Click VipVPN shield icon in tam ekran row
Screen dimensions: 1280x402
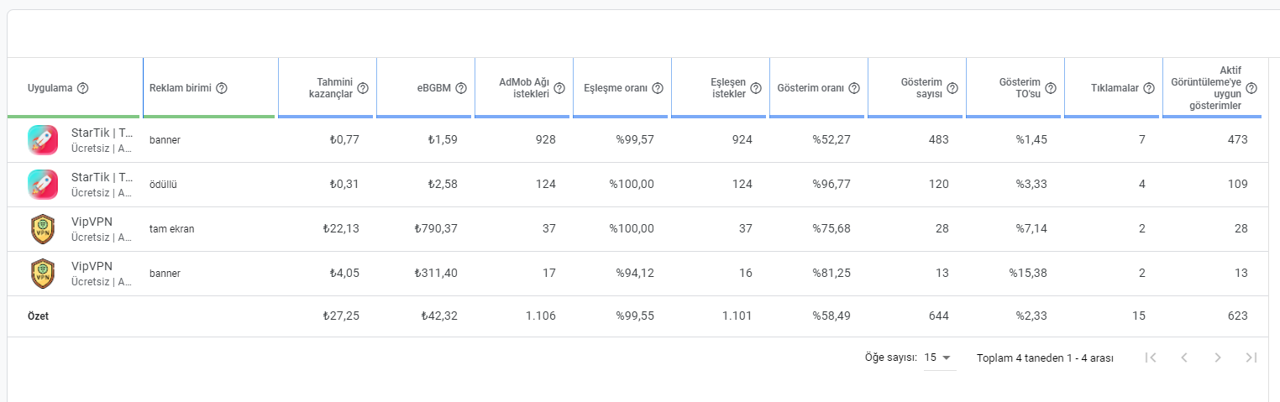[x=43, y=228]
